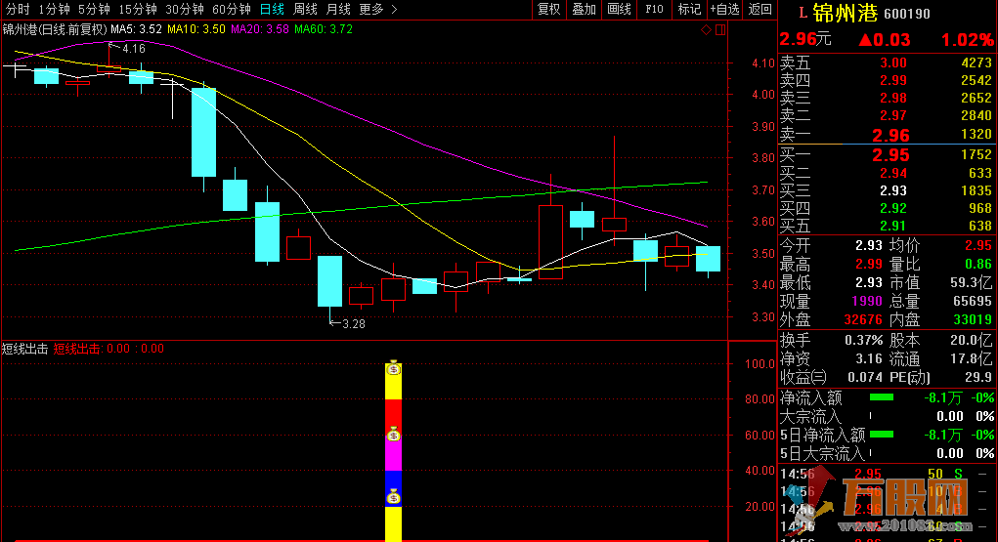Click the L marker beside 锦州港

(x=803, y=14)
